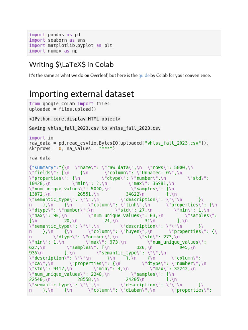Click the 'from google.colab import files' line
This screenshot has height=330, width=248.
69,104
